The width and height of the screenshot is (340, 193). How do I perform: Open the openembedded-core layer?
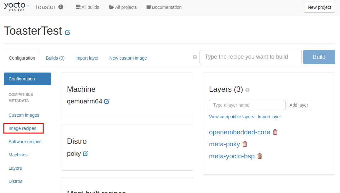point(239,132)
